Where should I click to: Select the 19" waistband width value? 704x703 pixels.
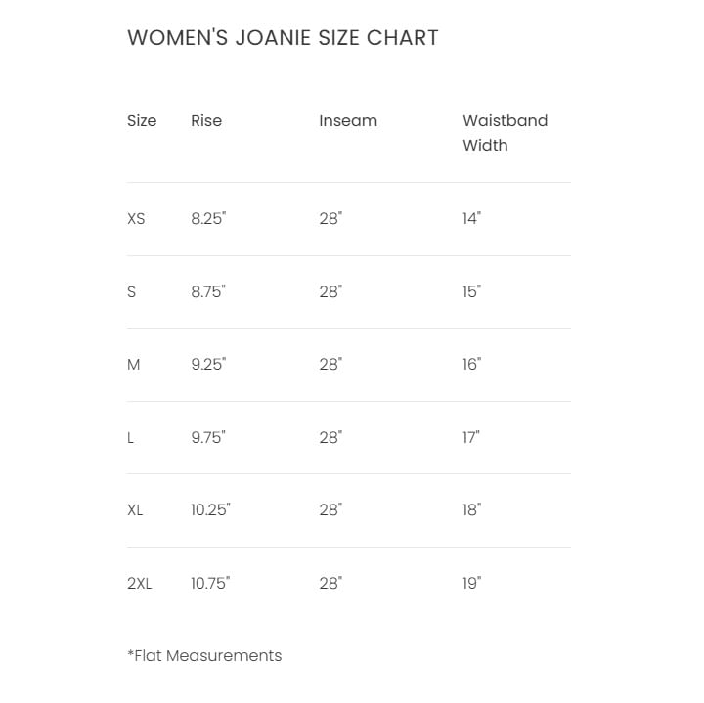472,583
